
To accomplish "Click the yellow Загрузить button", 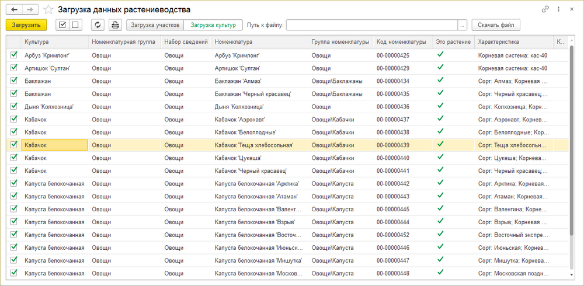I will tap(26, 25).
